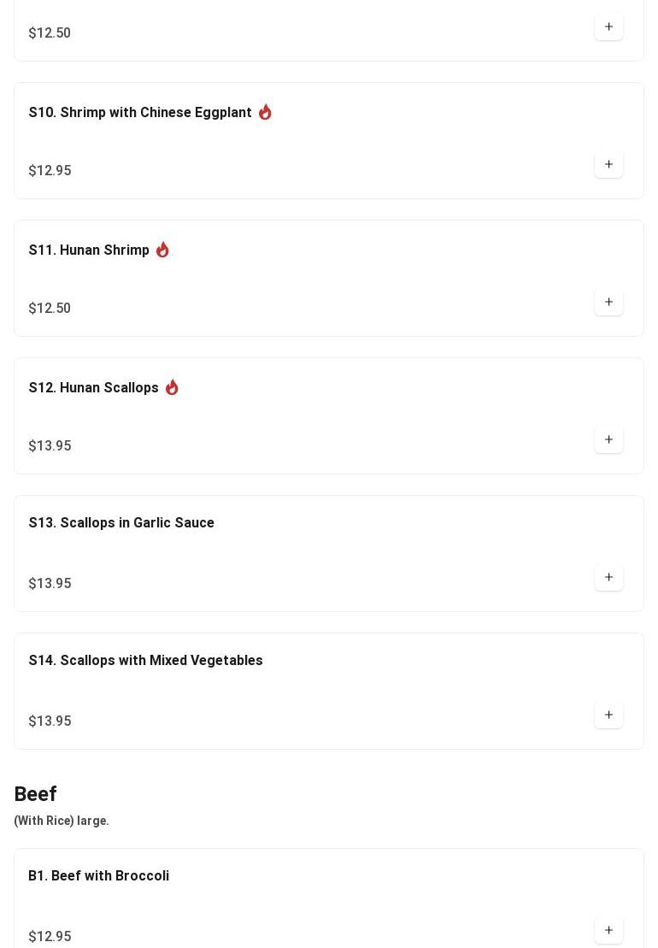658x948 pixels.
Task: Open the S11 Hunan Shrimp item
Action: tap(89, 250)
